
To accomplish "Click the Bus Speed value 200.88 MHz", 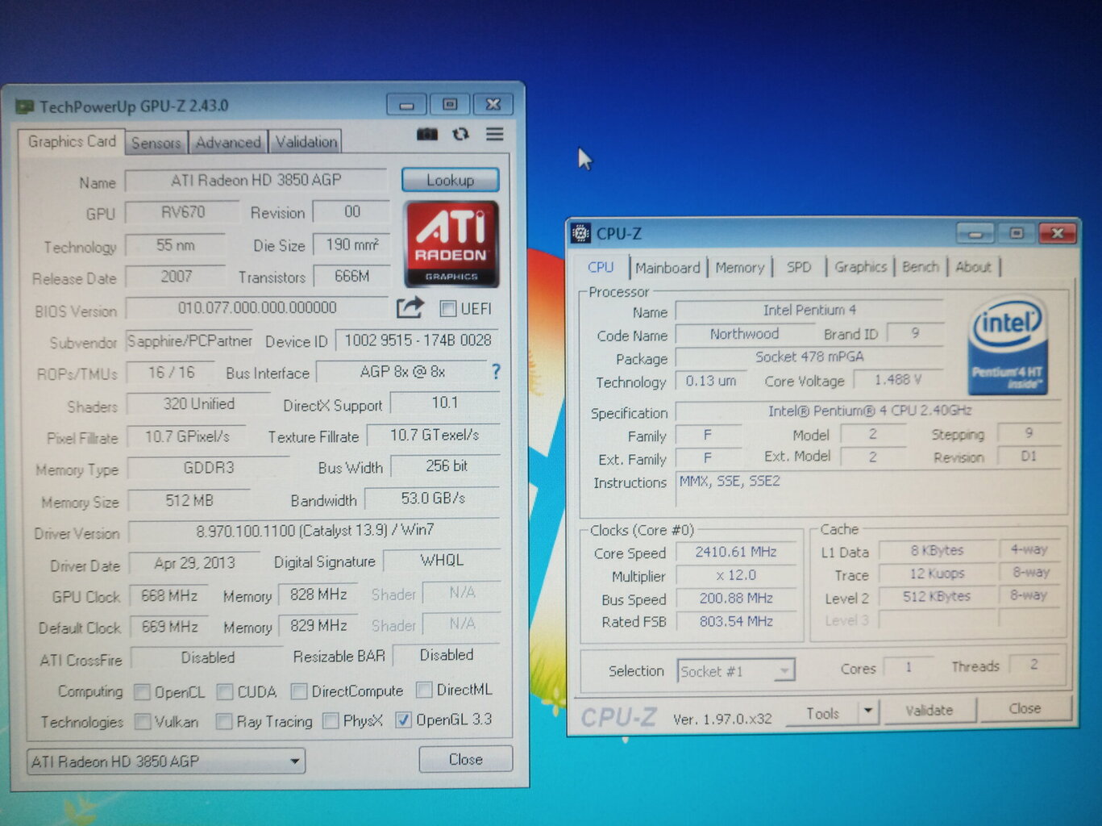I will point(736,599).
